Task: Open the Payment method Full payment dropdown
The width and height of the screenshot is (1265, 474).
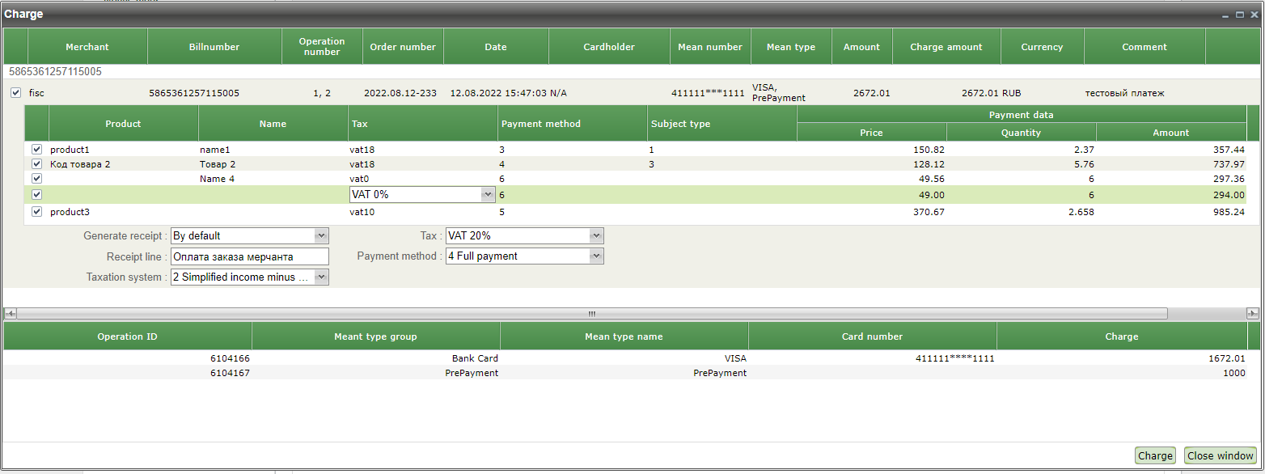Action: (x=596, y=256)
